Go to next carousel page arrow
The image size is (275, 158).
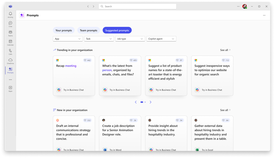point(150,102)
